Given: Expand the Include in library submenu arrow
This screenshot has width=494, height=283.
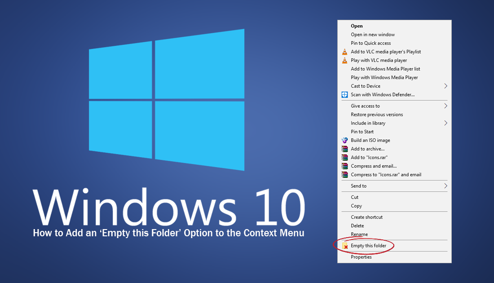Looking at the screenshot, I should (445, 123).
